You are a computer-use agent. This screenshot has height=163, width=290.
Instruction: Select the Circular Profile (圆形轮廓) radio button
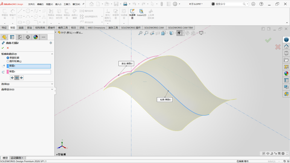tap(8, 61)
